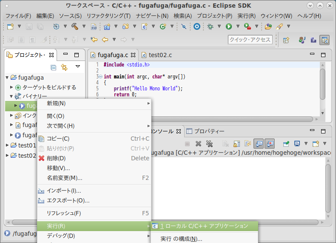Toggle the console Scroll Lock icon
The width and height of the screenshot is (336, 243).
[x=236, y=144]
